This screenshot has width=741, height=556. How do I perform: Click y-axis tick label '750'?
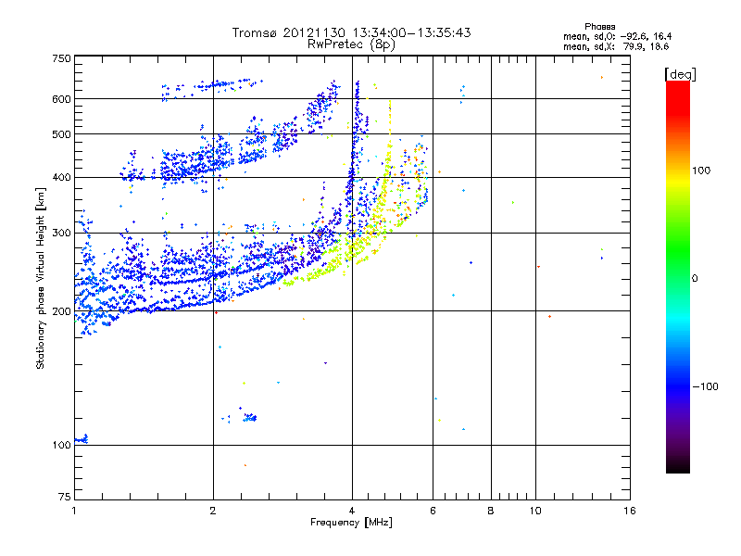coord(61,58)
